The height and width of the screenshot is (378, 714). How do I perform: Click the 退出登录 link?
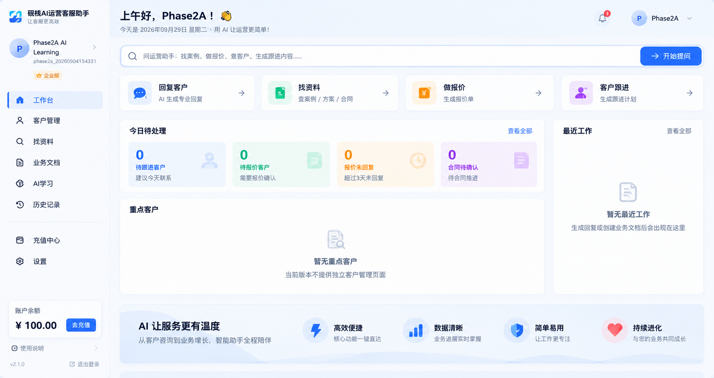coord(84,364)
